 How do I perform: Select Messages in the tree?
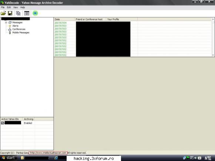point(17,23)
